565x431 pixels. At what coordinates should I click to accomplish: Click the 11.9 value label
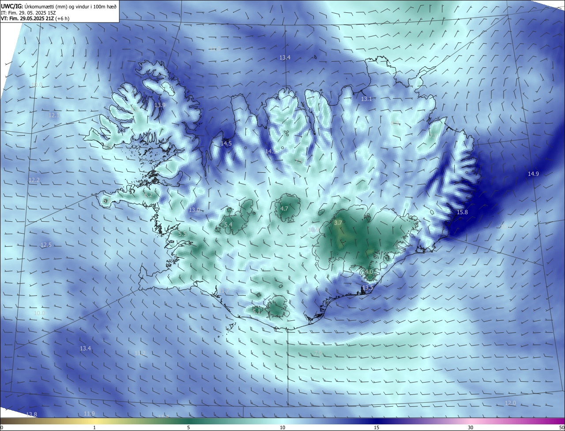[x=89, y=413]
